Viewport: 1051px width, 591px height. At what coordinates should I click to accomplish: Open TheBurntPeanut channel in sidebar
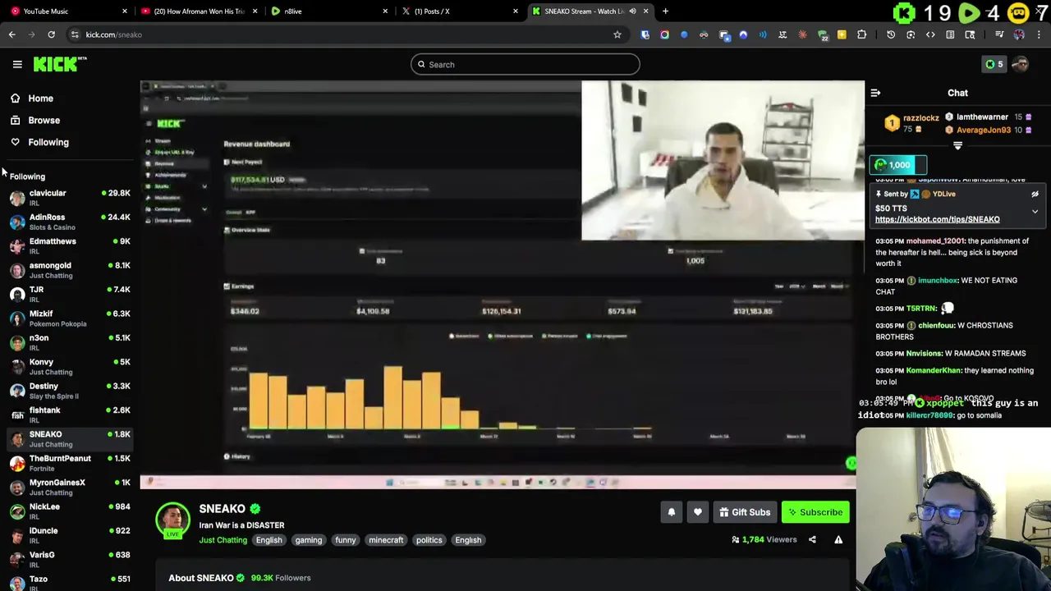(70, 462)
